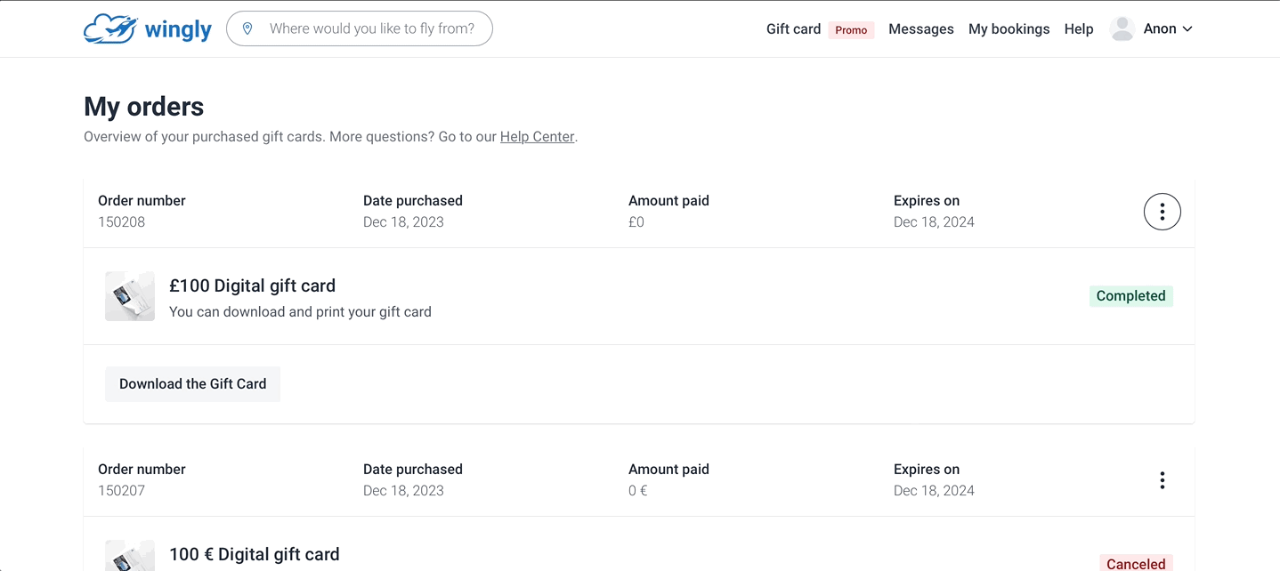This screenshot has width=1280, height=571.
Task: Click Download the Gift Card button
Action: coord(192,384)
